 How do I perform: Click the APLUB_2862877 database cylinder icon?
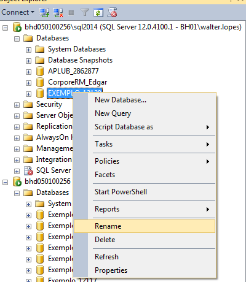coord(40,71)
